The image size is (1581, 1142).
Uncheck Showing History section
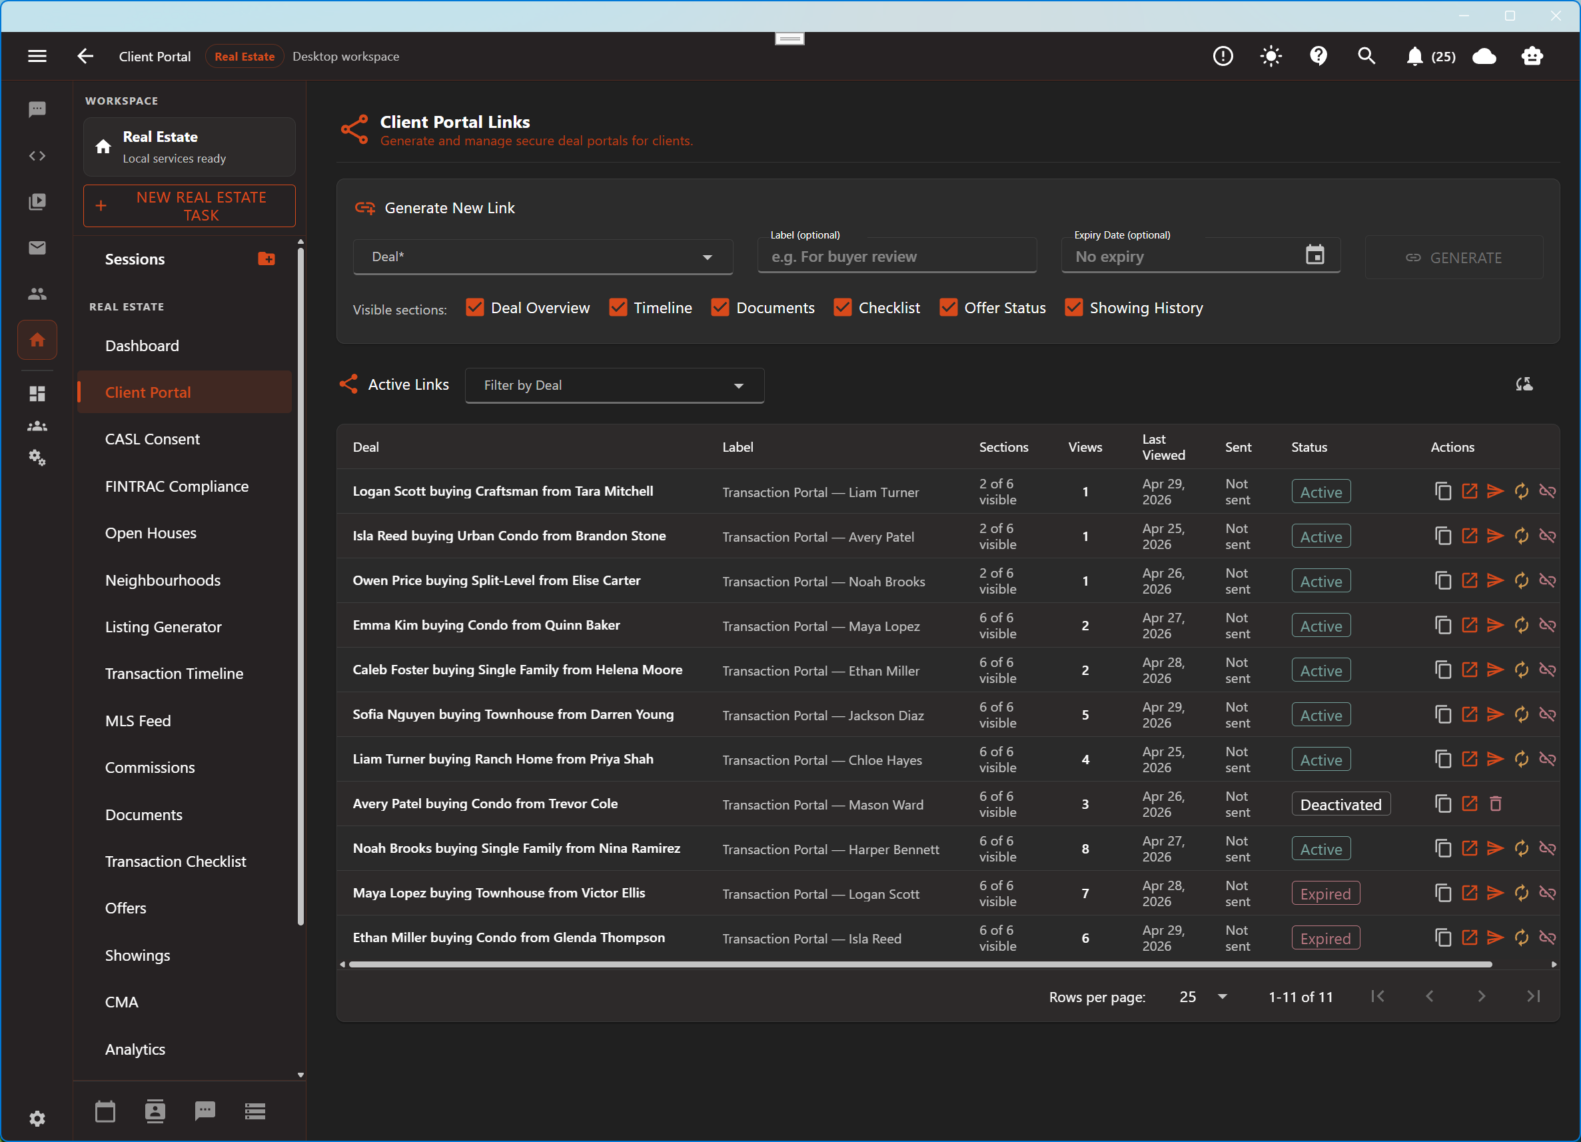pos(1073,307)
